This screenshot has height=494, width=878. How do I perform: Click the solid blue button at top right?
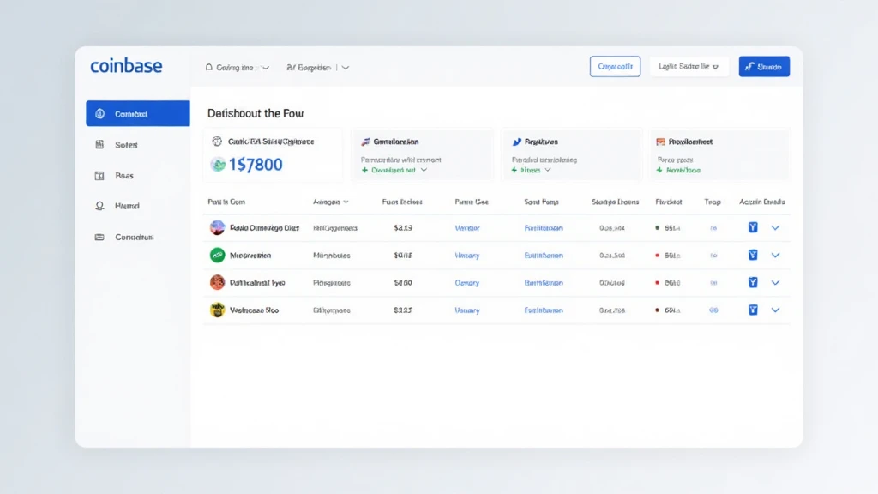764,66
